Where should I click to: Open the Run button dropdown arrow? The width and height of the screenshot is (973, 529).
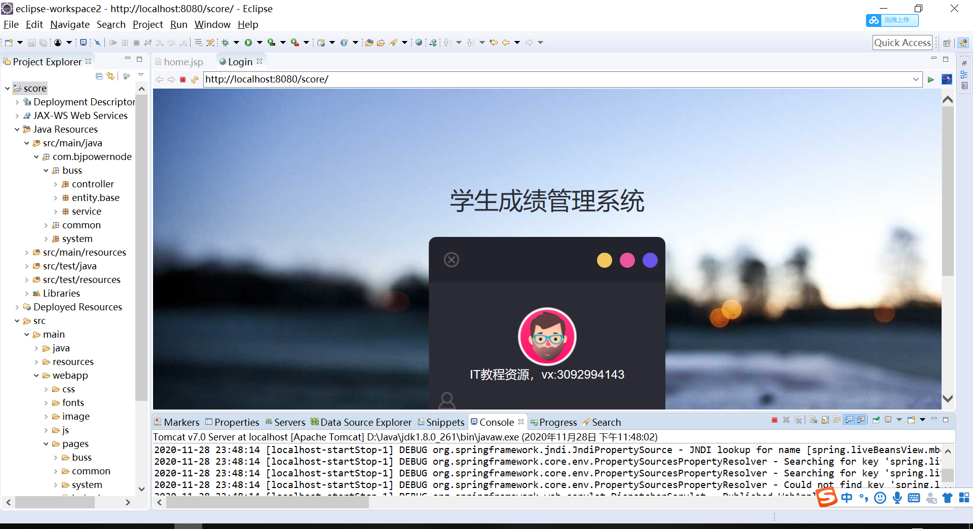click(x=259, y=43)
